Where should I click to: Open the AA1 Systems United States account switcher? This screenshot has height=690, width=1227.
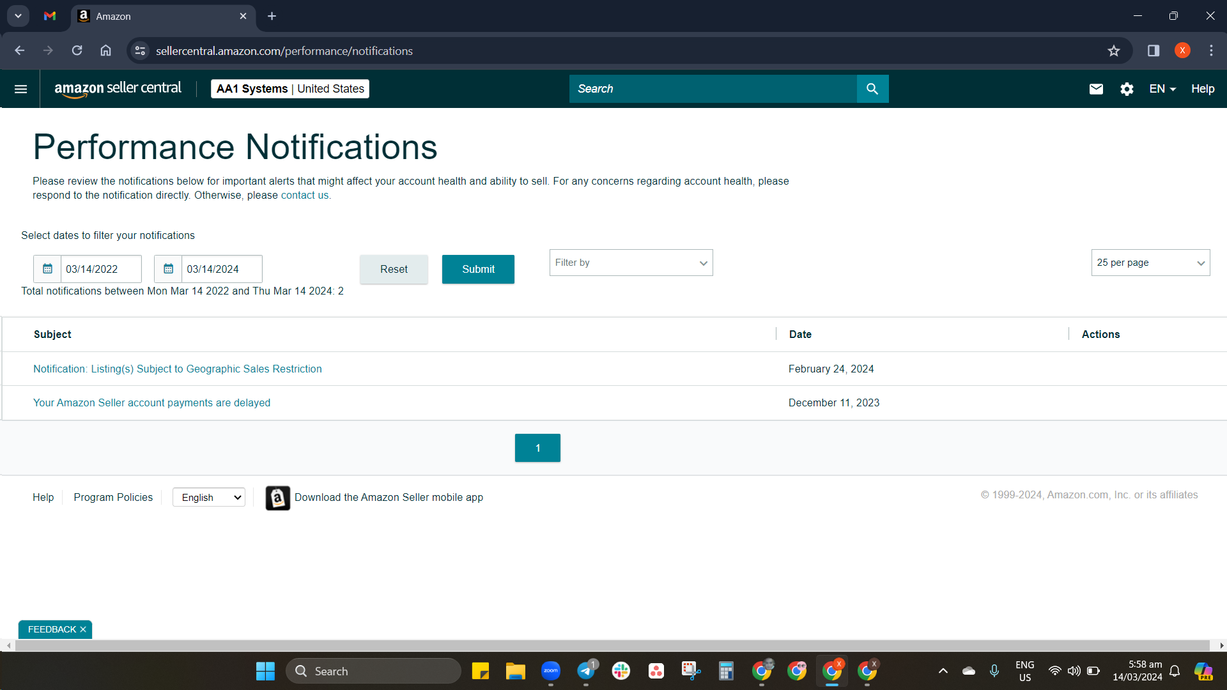pyautogui.click(x=290, y=89)
